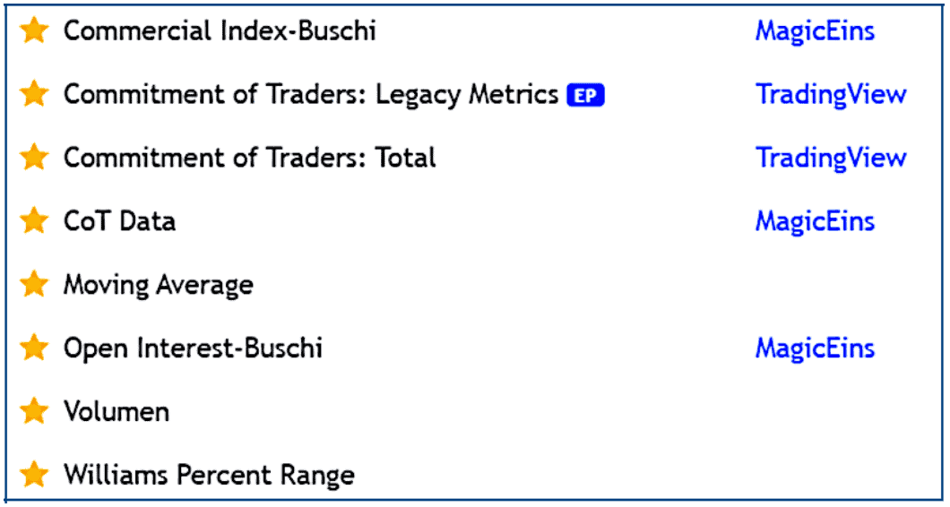Add Commercial Index-Buschi indicator to chart
Viewport: 950px width, 507px height.
(x=220, y=30)
